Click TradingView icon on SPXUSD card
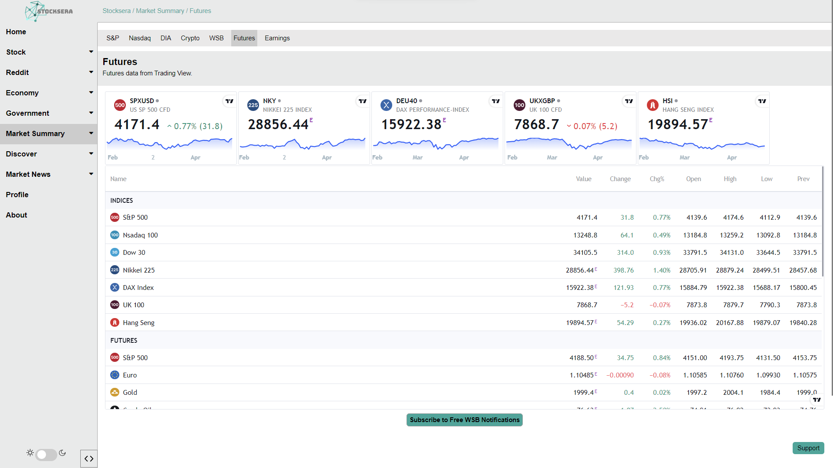 tap(230, 101)
